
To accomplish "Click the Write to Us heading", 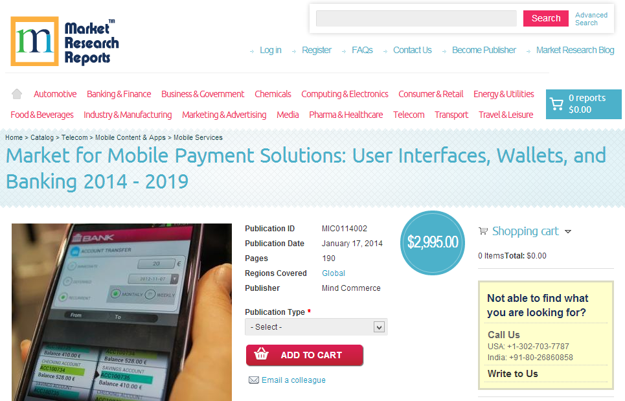I will point(512,374).
